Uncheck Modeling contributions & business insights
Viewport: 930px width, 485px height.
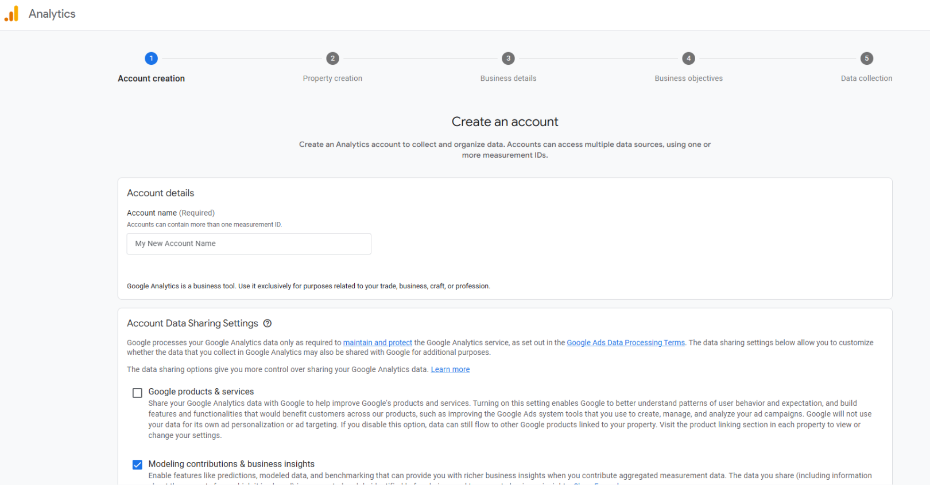tap(137, 465)
